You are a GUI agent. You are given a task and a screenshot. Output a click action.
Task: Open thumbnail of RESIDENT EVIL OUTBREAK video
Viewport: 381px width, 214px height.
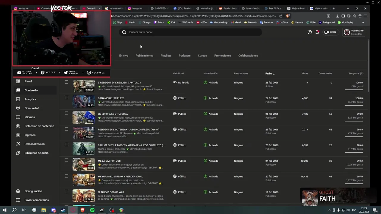pos(84,133)
